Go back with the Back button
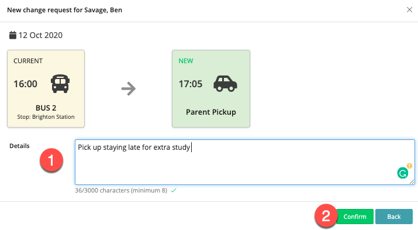The height and width of the screenshot is (230, 418). point(394,217)
